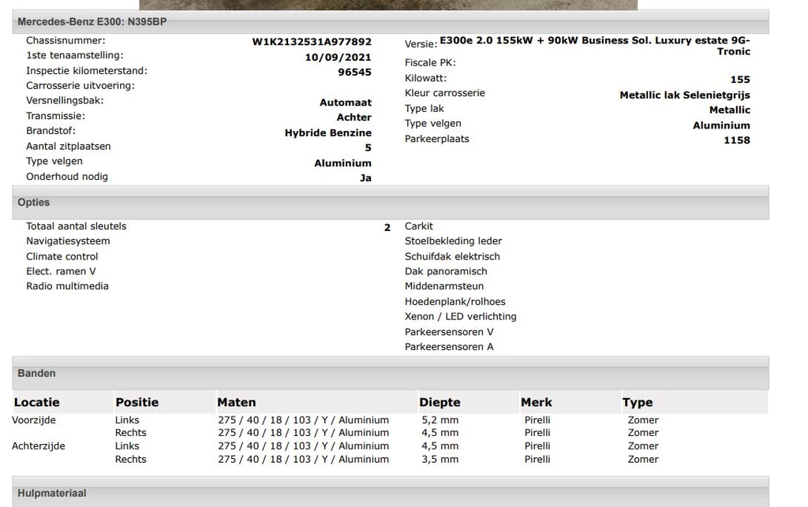Select the Kilowatt value 155
The image size is (808, 507).
[740, 80]
